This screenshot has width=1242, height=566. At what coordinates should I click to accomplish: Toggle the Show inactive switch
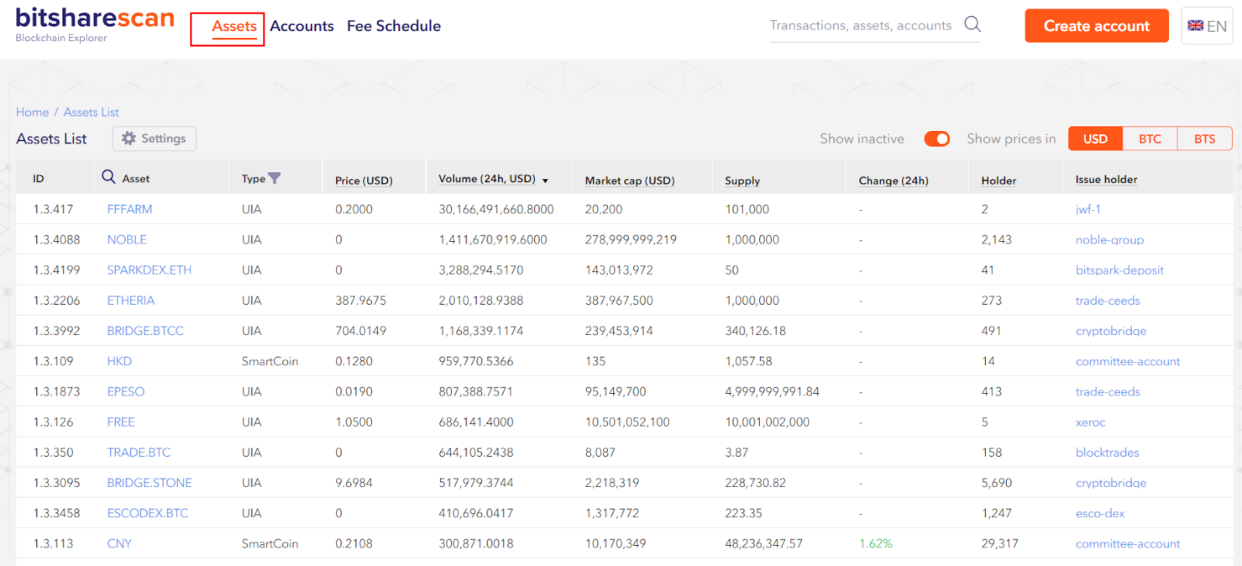pyautogui.click(x=937, y=139)
